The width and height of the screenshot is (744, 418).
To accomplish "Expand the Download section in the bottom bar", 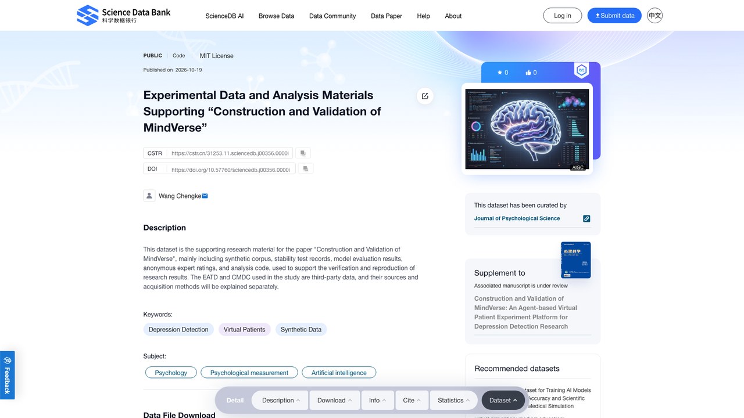I will [335, 401].
